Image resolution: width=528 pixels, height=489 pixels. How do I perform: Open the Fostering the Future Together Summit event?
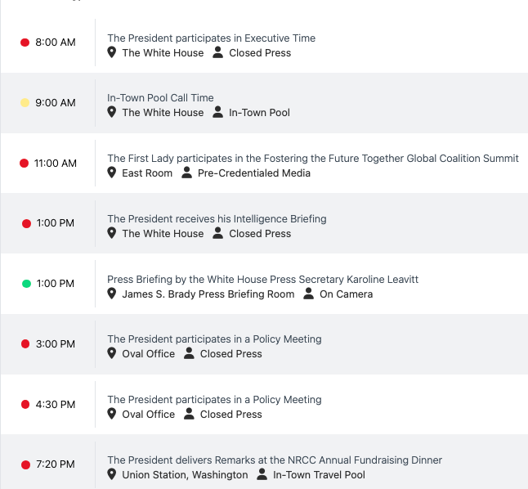pos(312,159)
